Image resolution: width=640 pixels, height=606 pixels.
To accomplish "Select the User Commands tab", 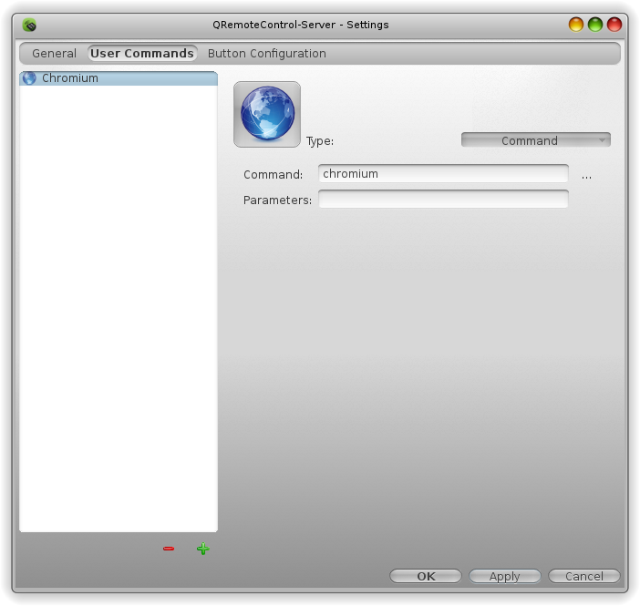I will [x=142, y=54].
